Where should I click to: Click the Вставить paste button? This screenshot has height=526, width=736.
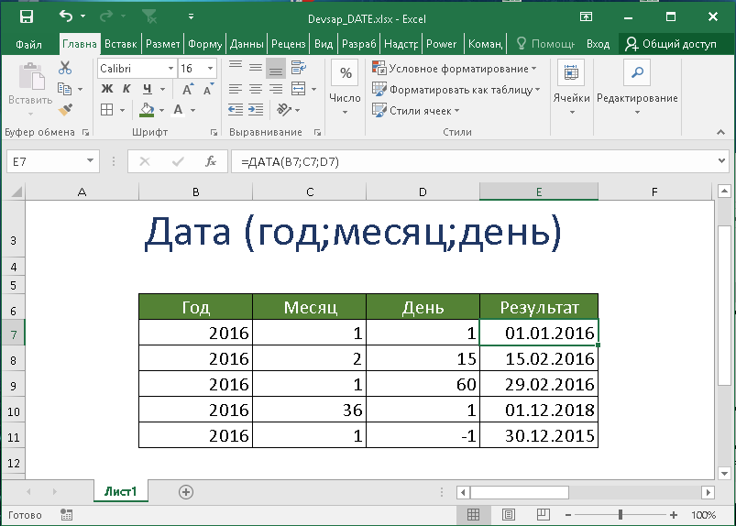[30, 89]
